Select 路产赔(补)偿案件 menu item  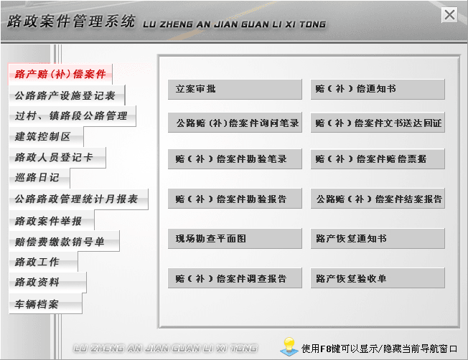60,74
